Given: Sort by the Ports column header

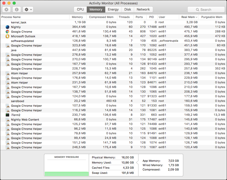Looking at the screenshot, I should (x=140, y=17).
